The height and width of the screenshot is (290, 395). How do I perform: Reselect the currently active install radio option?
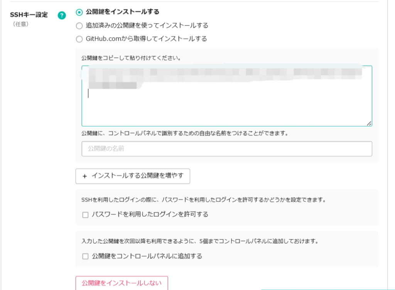[x=79, y=12]
